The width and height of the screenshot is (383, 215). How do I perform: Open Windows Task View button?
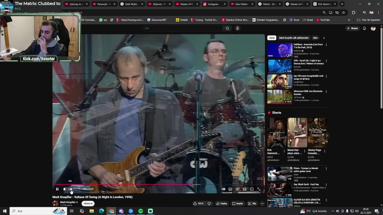[72, 211]
